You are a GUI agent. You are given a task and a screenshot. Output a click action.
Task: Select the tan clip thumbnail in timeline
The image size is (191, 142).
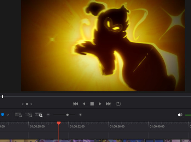(19, 141)
